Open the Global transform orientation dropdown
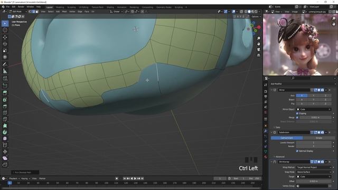This screenshot has height=190, width=338. click(x=116, y=12)
